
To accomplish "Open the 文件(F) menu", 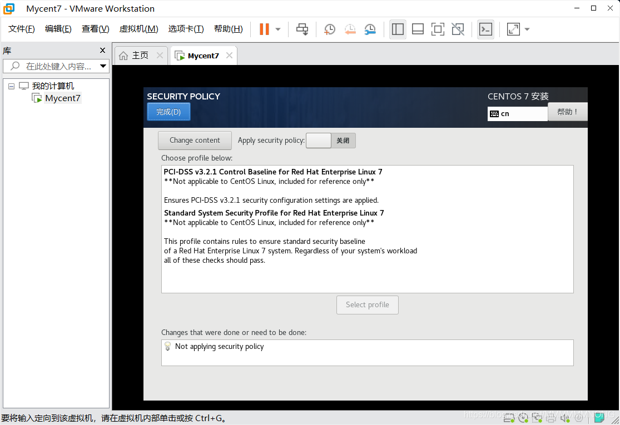I will (21, 29).
